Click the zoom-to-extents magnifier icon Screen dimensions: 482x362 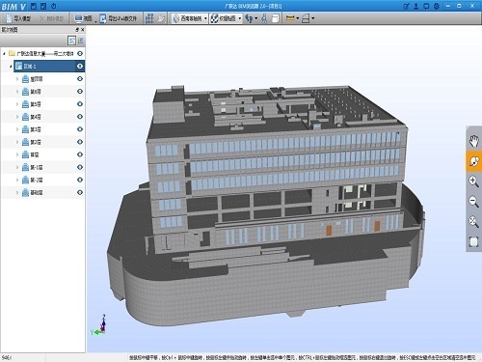[473, 222]
